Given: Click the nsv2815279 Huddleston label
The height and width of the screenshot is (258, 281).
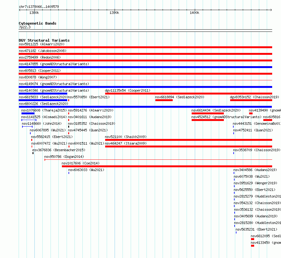Looking at the screenshot, I should (x=257, y=196).
